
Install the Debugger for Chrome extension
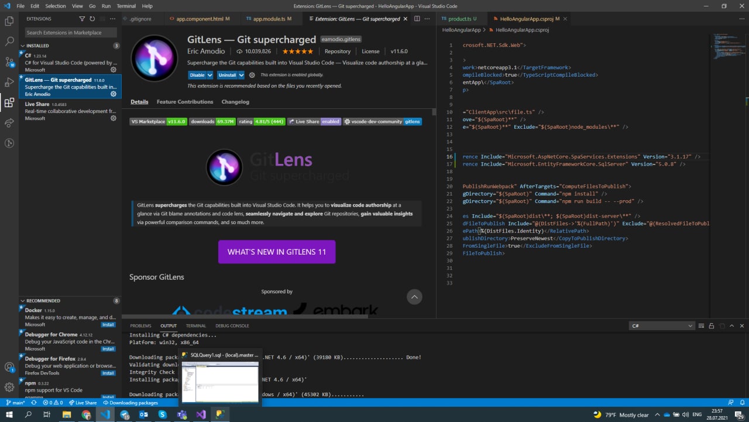[108, 349]
